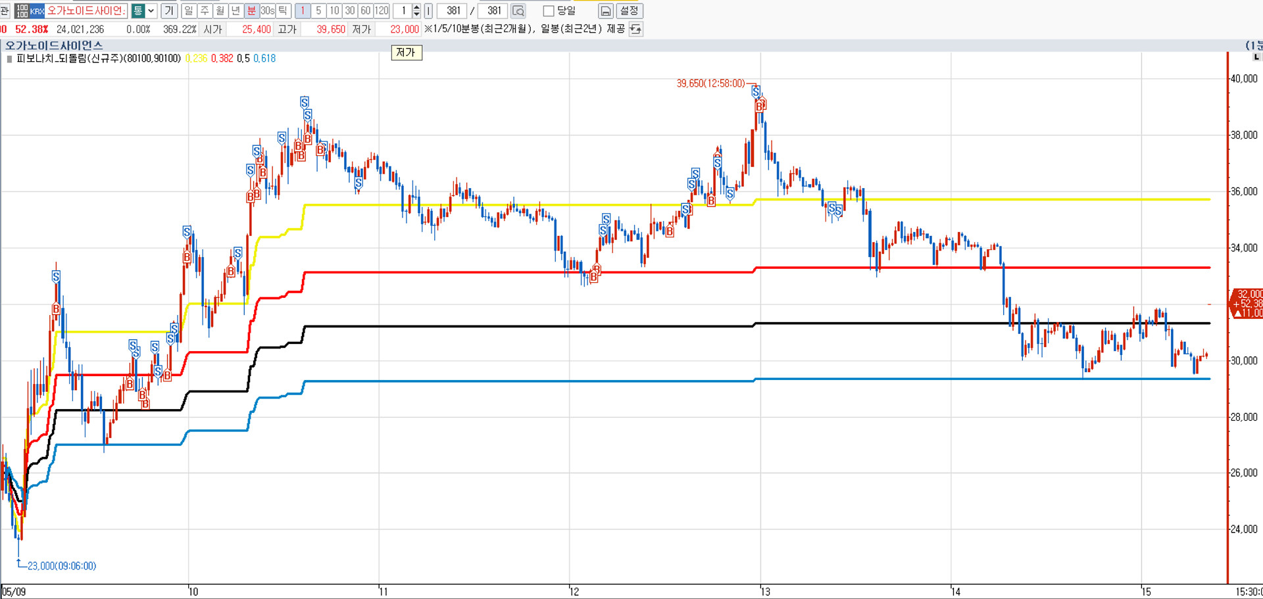Viewport: 1263px width, 599px height.
Task: Open the chart zoom magnifier icon
Action: [x=518, y=11]
